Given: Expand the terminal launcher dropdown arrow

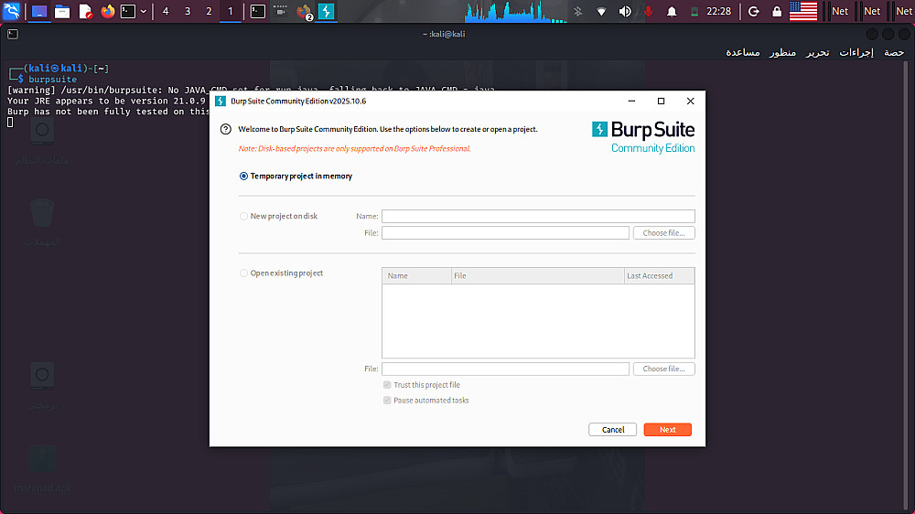Looking at the screenshot, I should [143, 11].
